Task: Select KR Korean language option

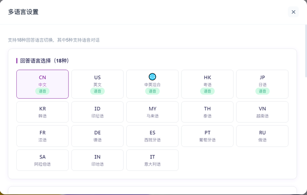Action: [x=43, y=112]
